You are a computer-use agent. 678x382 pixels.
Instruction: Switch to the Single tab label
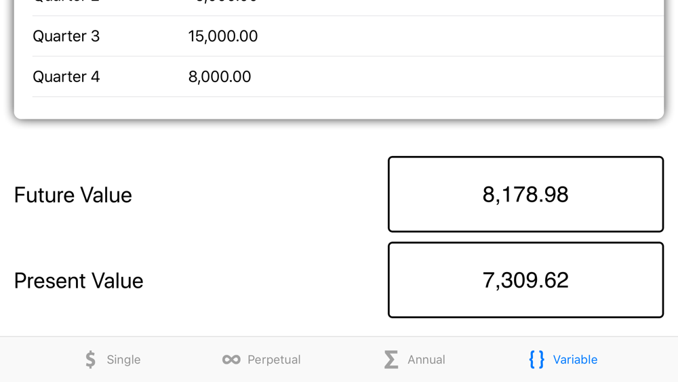pyautogui.click(x=123, y=360)
